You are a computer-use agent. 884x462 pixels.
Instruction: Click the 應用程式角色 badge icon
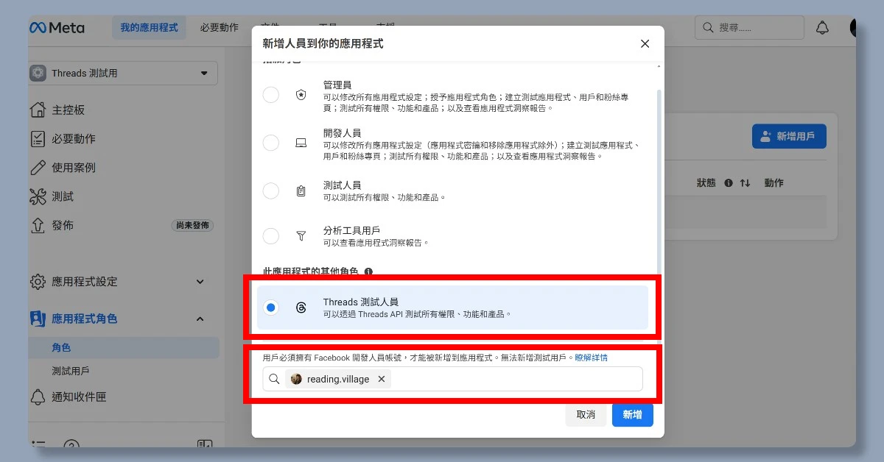click(38, 319)
